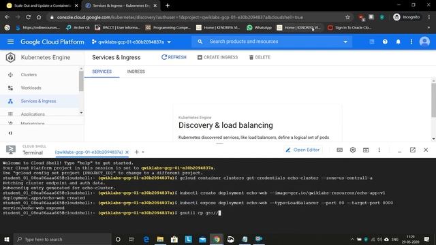Open File Explorer from the taskbar
436x245 pixels.
(160, 239)
